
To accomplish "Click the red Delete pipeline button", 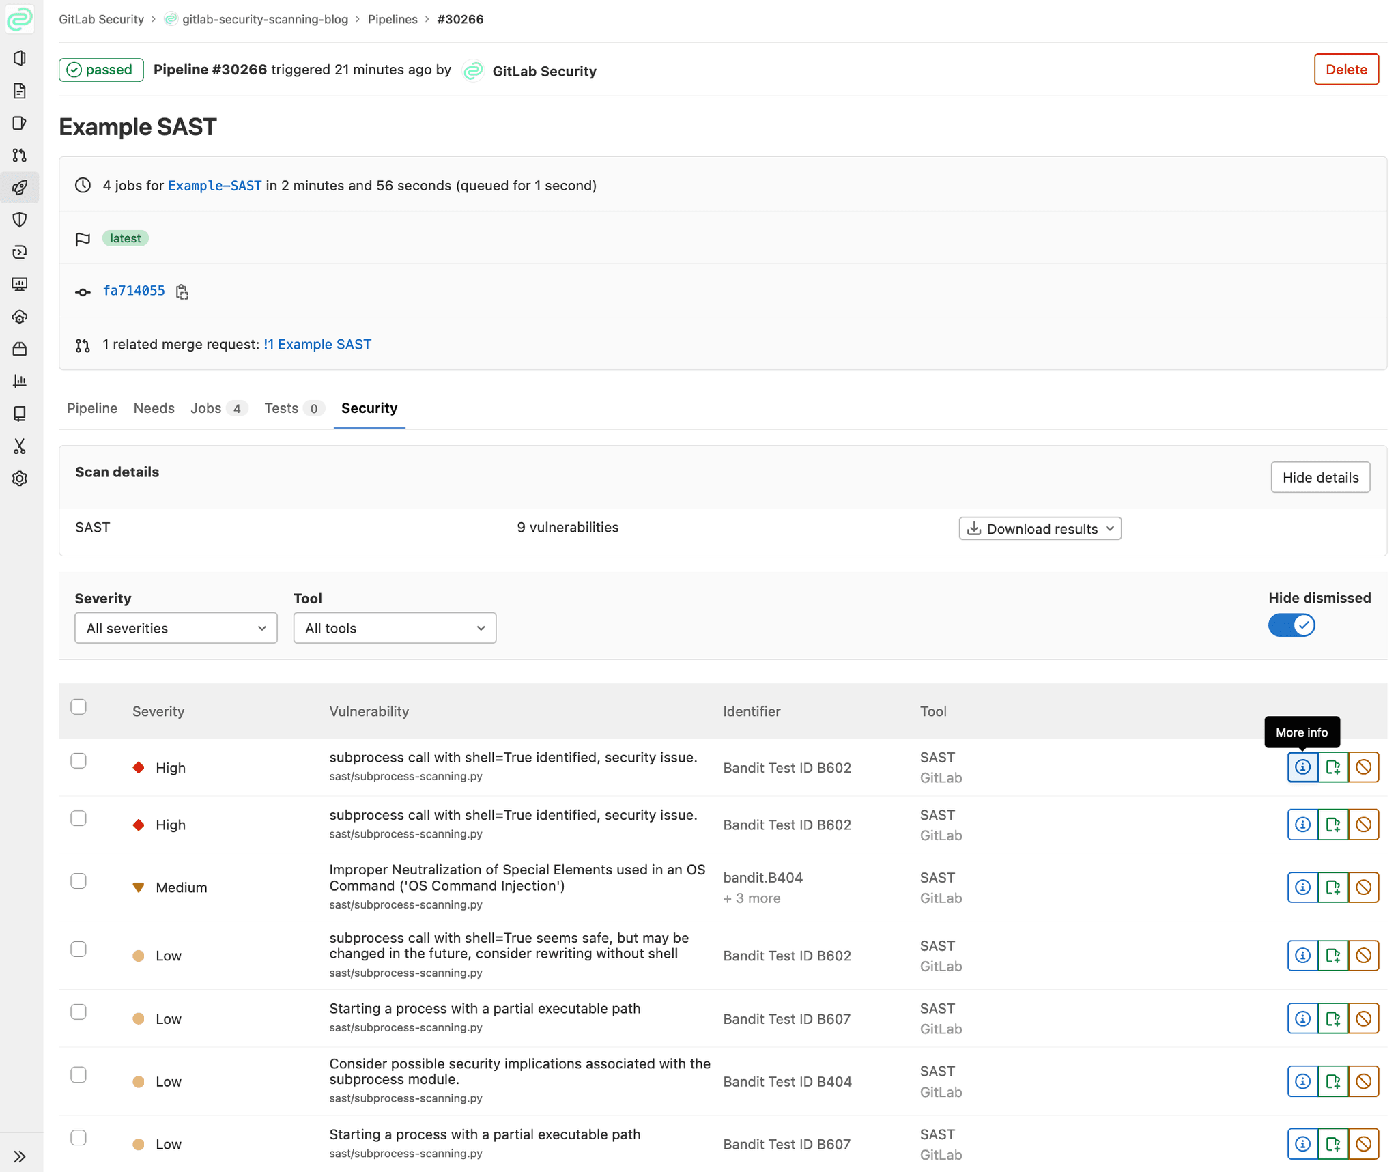I will (1345, 70).
